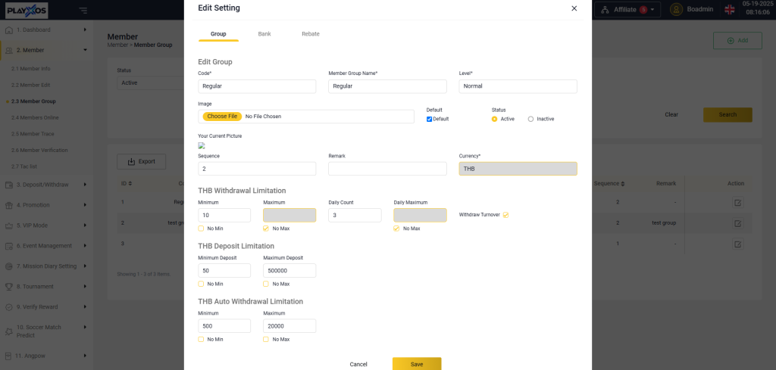Click the Maximum Deposit field
776x370 pixels.
[289, 271]
